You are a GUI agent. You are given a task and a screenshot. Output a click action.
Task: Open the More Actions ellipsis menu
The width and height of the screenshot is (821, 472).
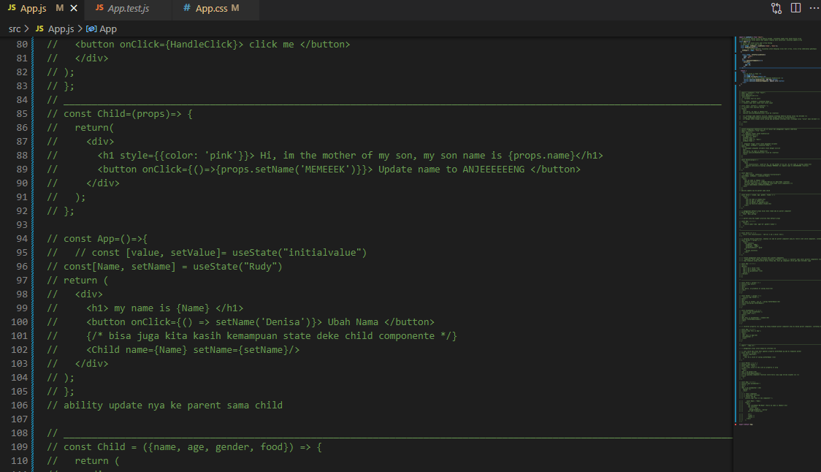814,8
